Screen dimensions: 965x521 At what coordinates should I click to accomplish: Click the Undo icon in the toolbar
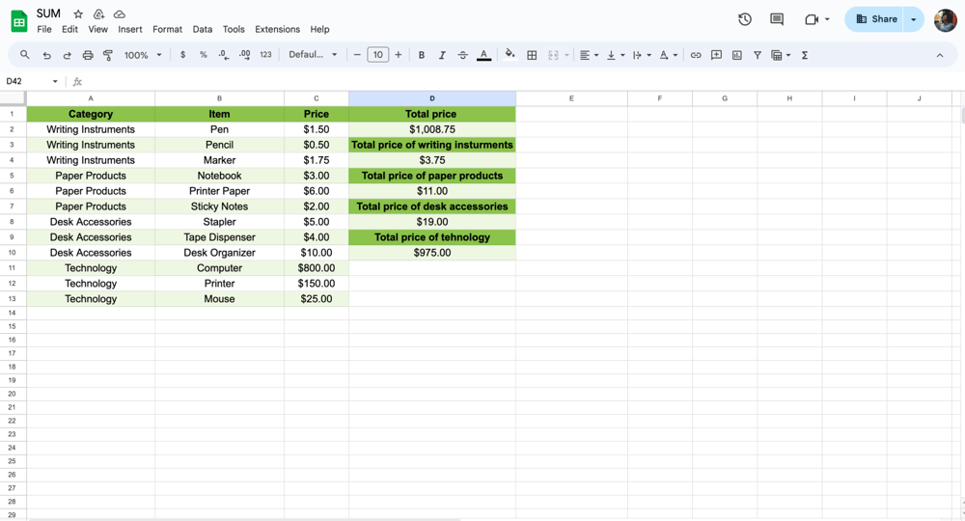[x=46, y=55]
